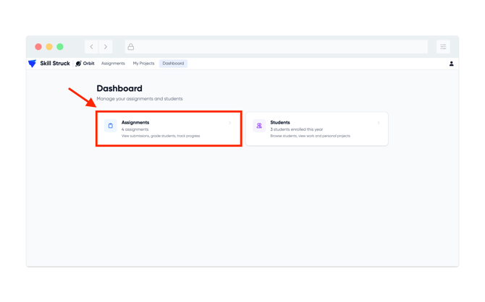This screenshot has height=302, width=485.
Task: Open the user profile icon
Action: tap(451, 64)
